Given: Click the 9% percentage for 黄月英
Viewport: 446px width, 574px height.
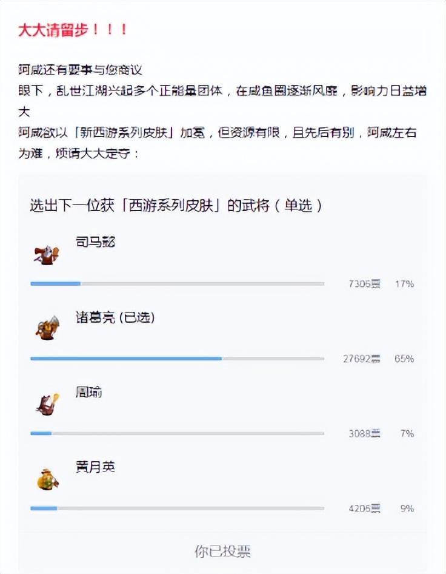Looking at the screenshot, I should tap(407, 508).
